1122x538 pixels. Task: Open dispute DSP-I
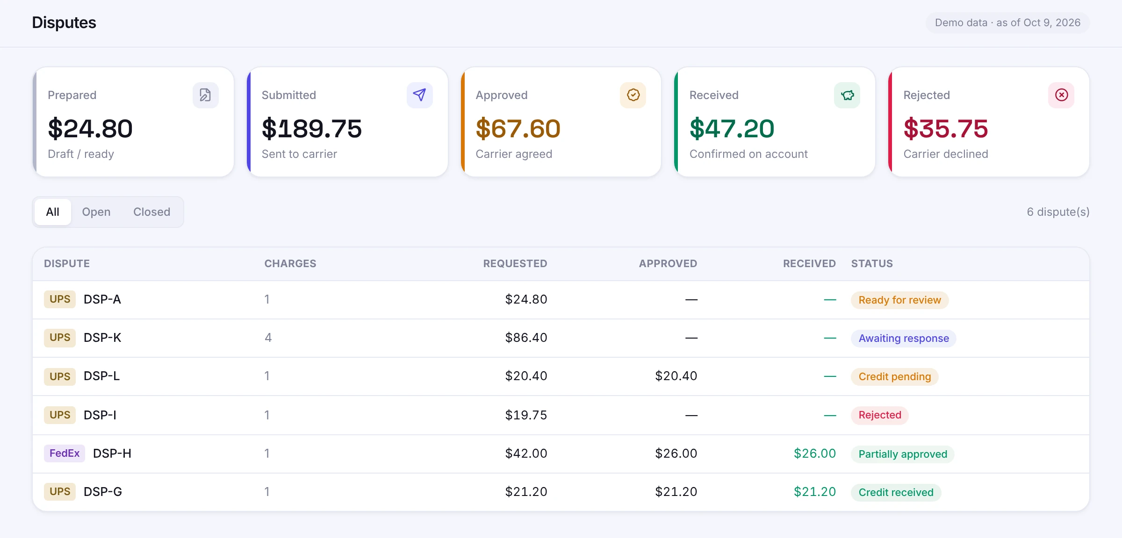click(100, 415)
